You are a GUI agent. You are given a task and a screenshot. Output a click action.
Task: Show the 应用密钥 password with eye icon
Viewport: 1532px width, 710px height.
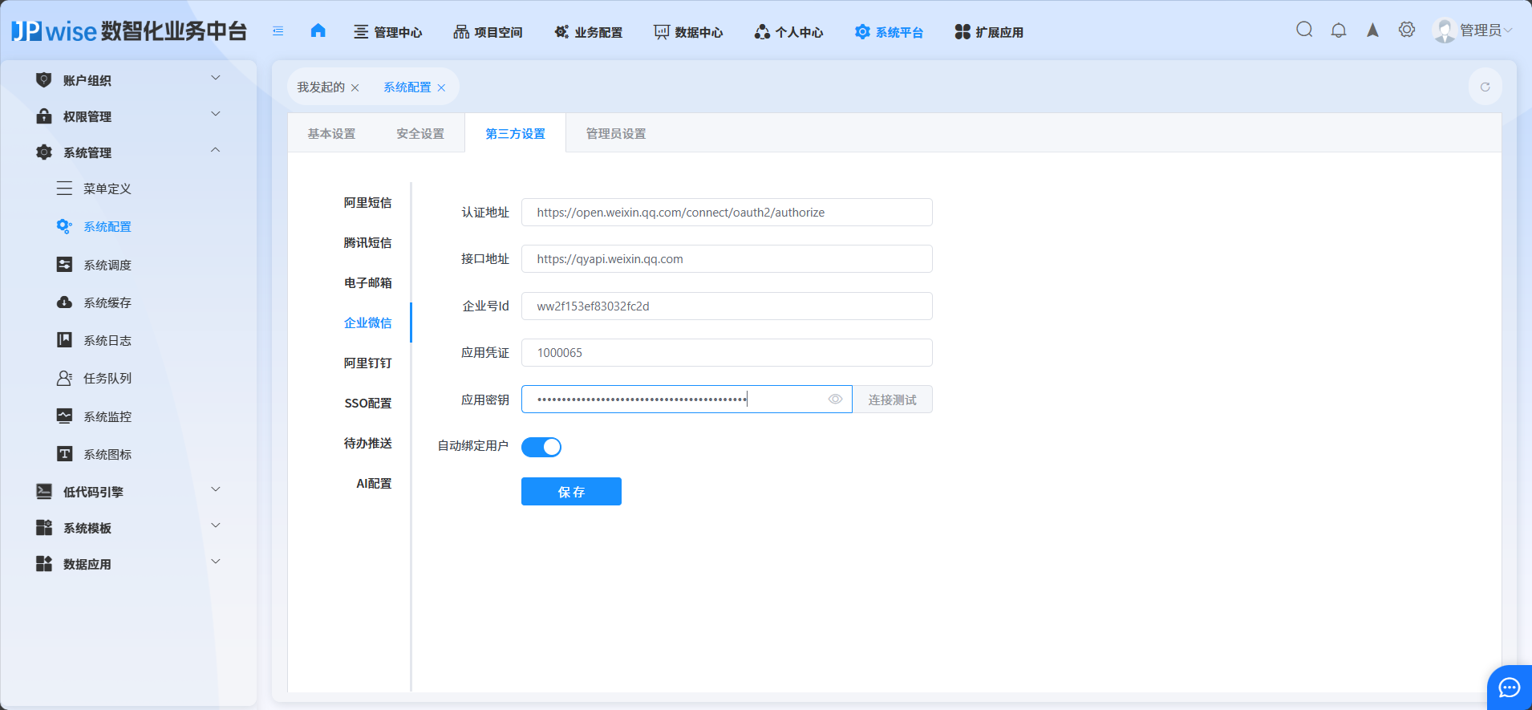[835, 399]
